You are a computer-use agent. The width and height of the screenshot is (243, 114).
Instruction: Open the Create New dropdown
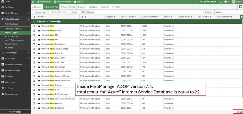tap(40, 12)
